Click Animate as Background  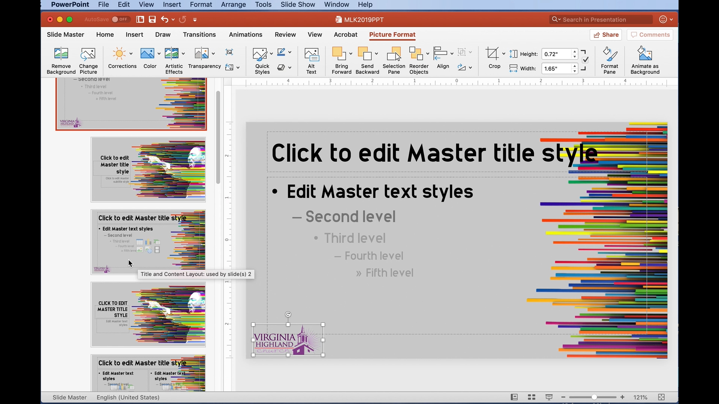coord(645,59)
